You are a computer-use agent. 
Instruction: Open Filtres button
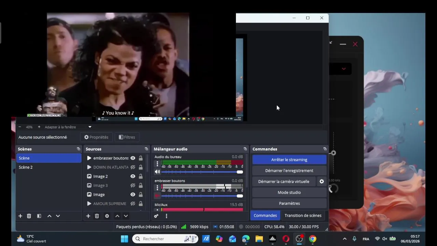click(127, 137)
